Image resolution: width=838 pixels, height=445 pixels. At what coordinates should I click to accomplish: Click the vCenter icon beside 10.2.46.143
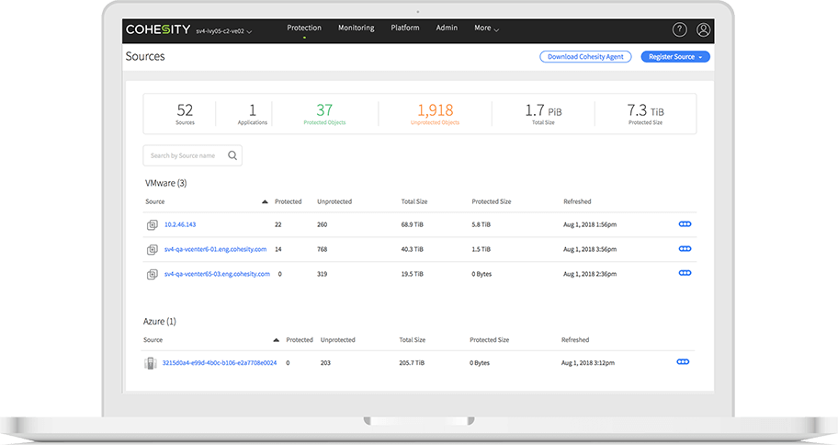point(153,225)
